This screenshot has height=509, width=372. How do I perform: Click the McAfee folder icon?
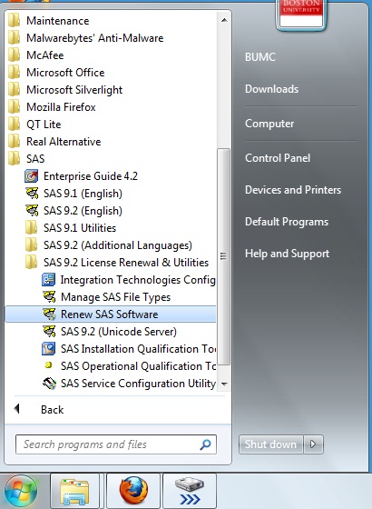pos(14,55)
